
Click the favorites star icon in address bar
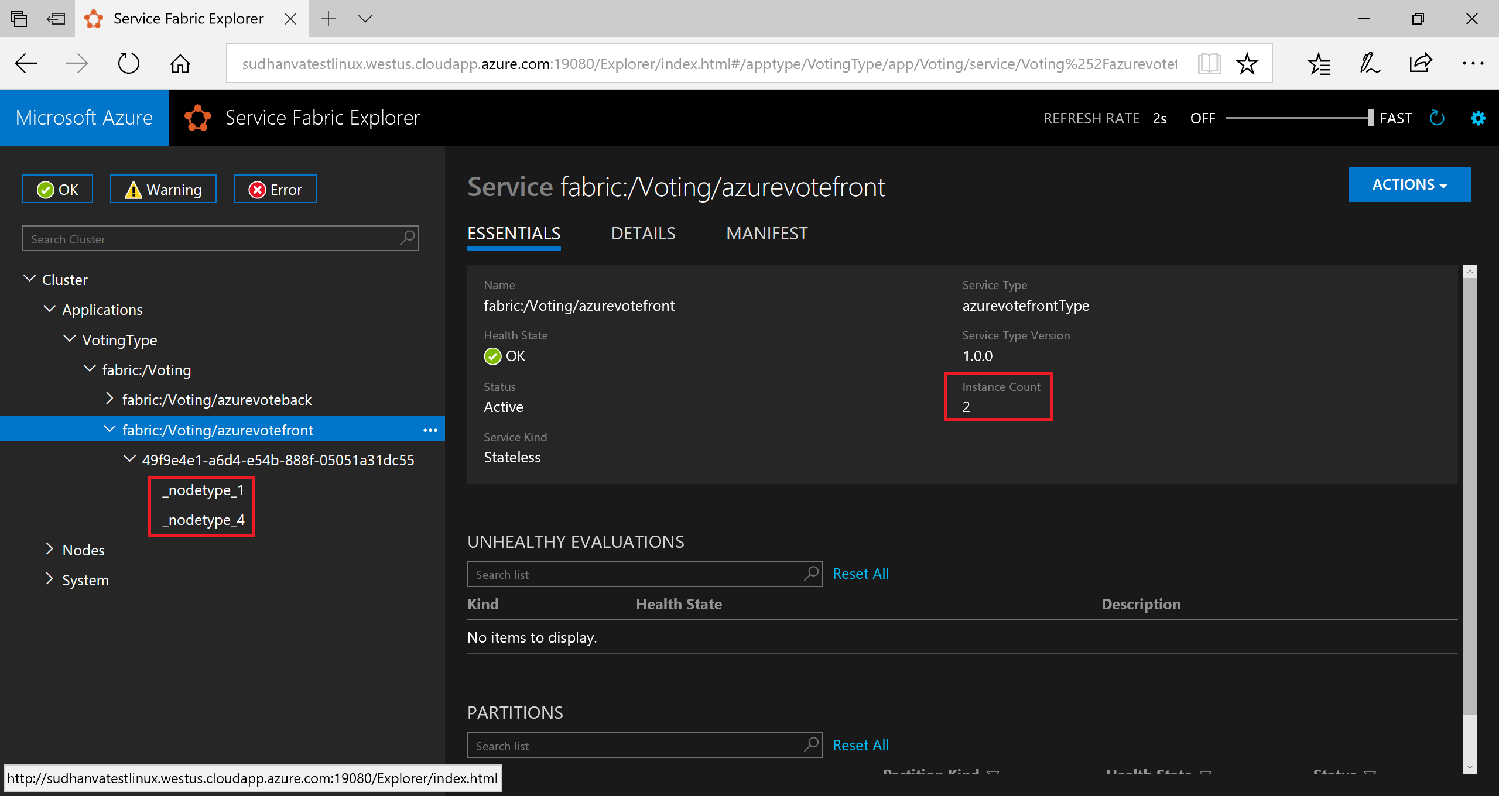tap(1247, 63)
